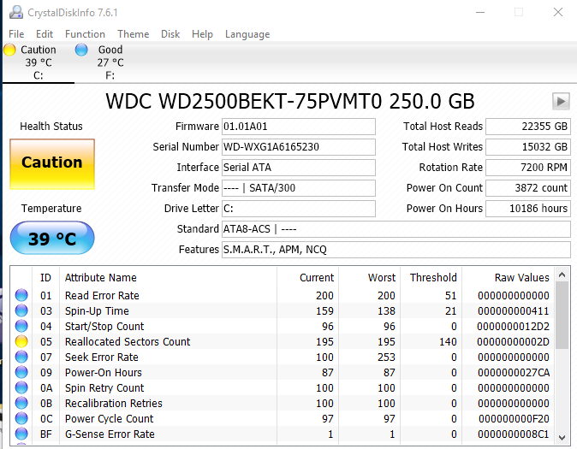Open the Disk menu

coord(170,34)
